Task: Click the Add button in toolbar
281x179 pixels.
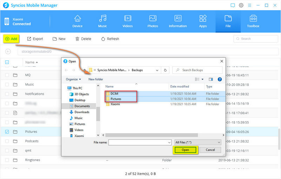Action: pos(11,39)
